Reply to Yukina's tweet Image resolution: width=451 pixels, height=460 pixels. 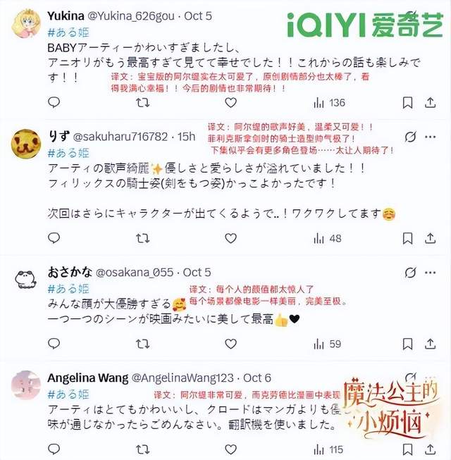[54, 102]
